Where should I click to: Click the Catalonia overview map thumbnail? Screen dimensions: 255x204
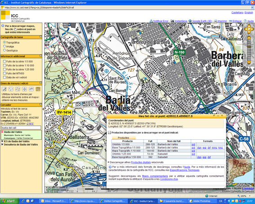tap(241, 171)
